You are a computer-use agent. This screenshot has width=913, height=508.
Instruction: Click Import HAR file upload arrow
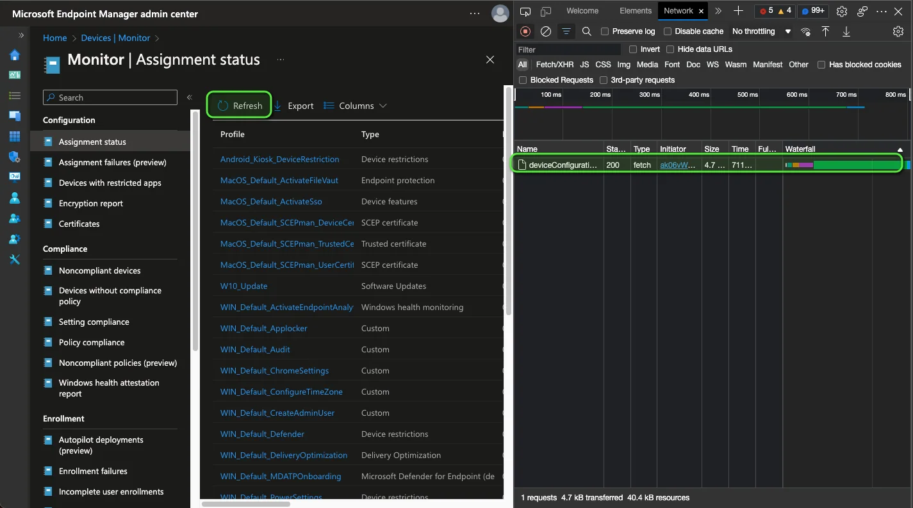tap(826, 31)
